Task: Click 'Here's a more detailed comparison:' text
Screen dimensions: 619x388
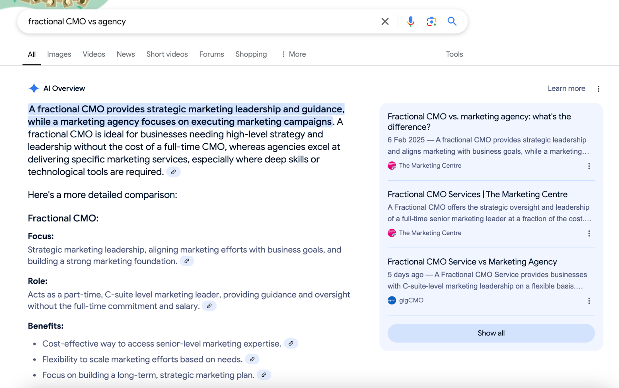Action: 103,195
